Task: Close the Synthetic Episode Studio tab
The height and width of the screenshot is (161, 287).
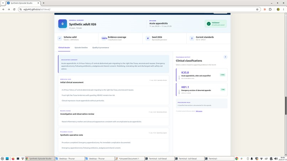Action: click(x=38, y=3)
